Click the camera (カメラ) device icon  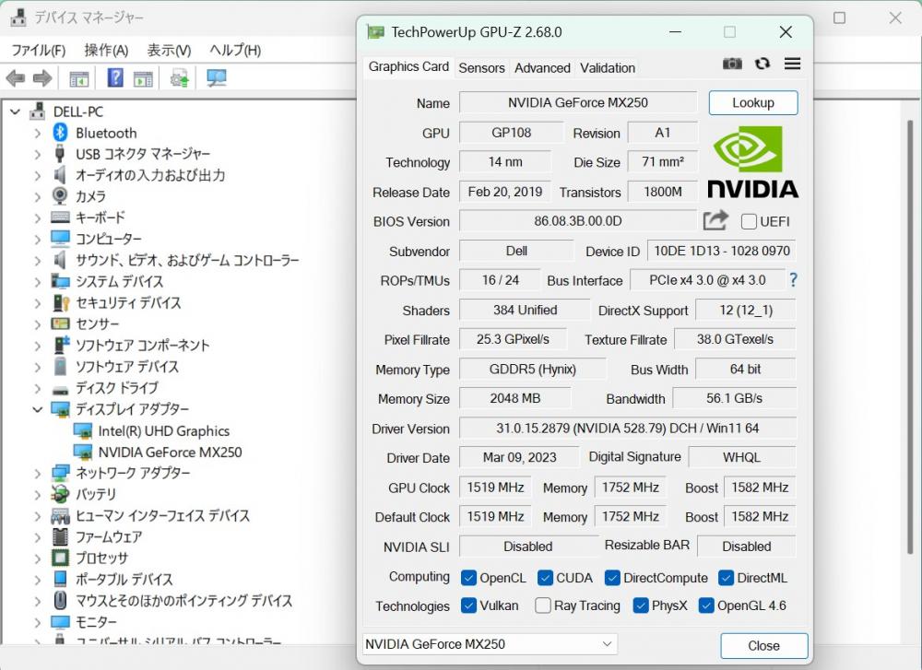[60, 195]
